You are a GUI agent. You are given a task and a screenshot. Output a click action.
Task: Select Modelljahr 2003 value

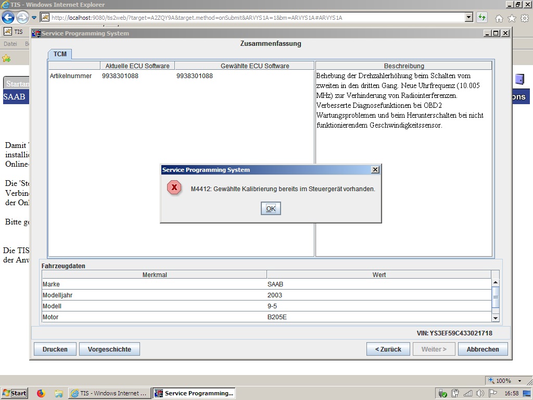pyautogui.click(x=275, y=295)
